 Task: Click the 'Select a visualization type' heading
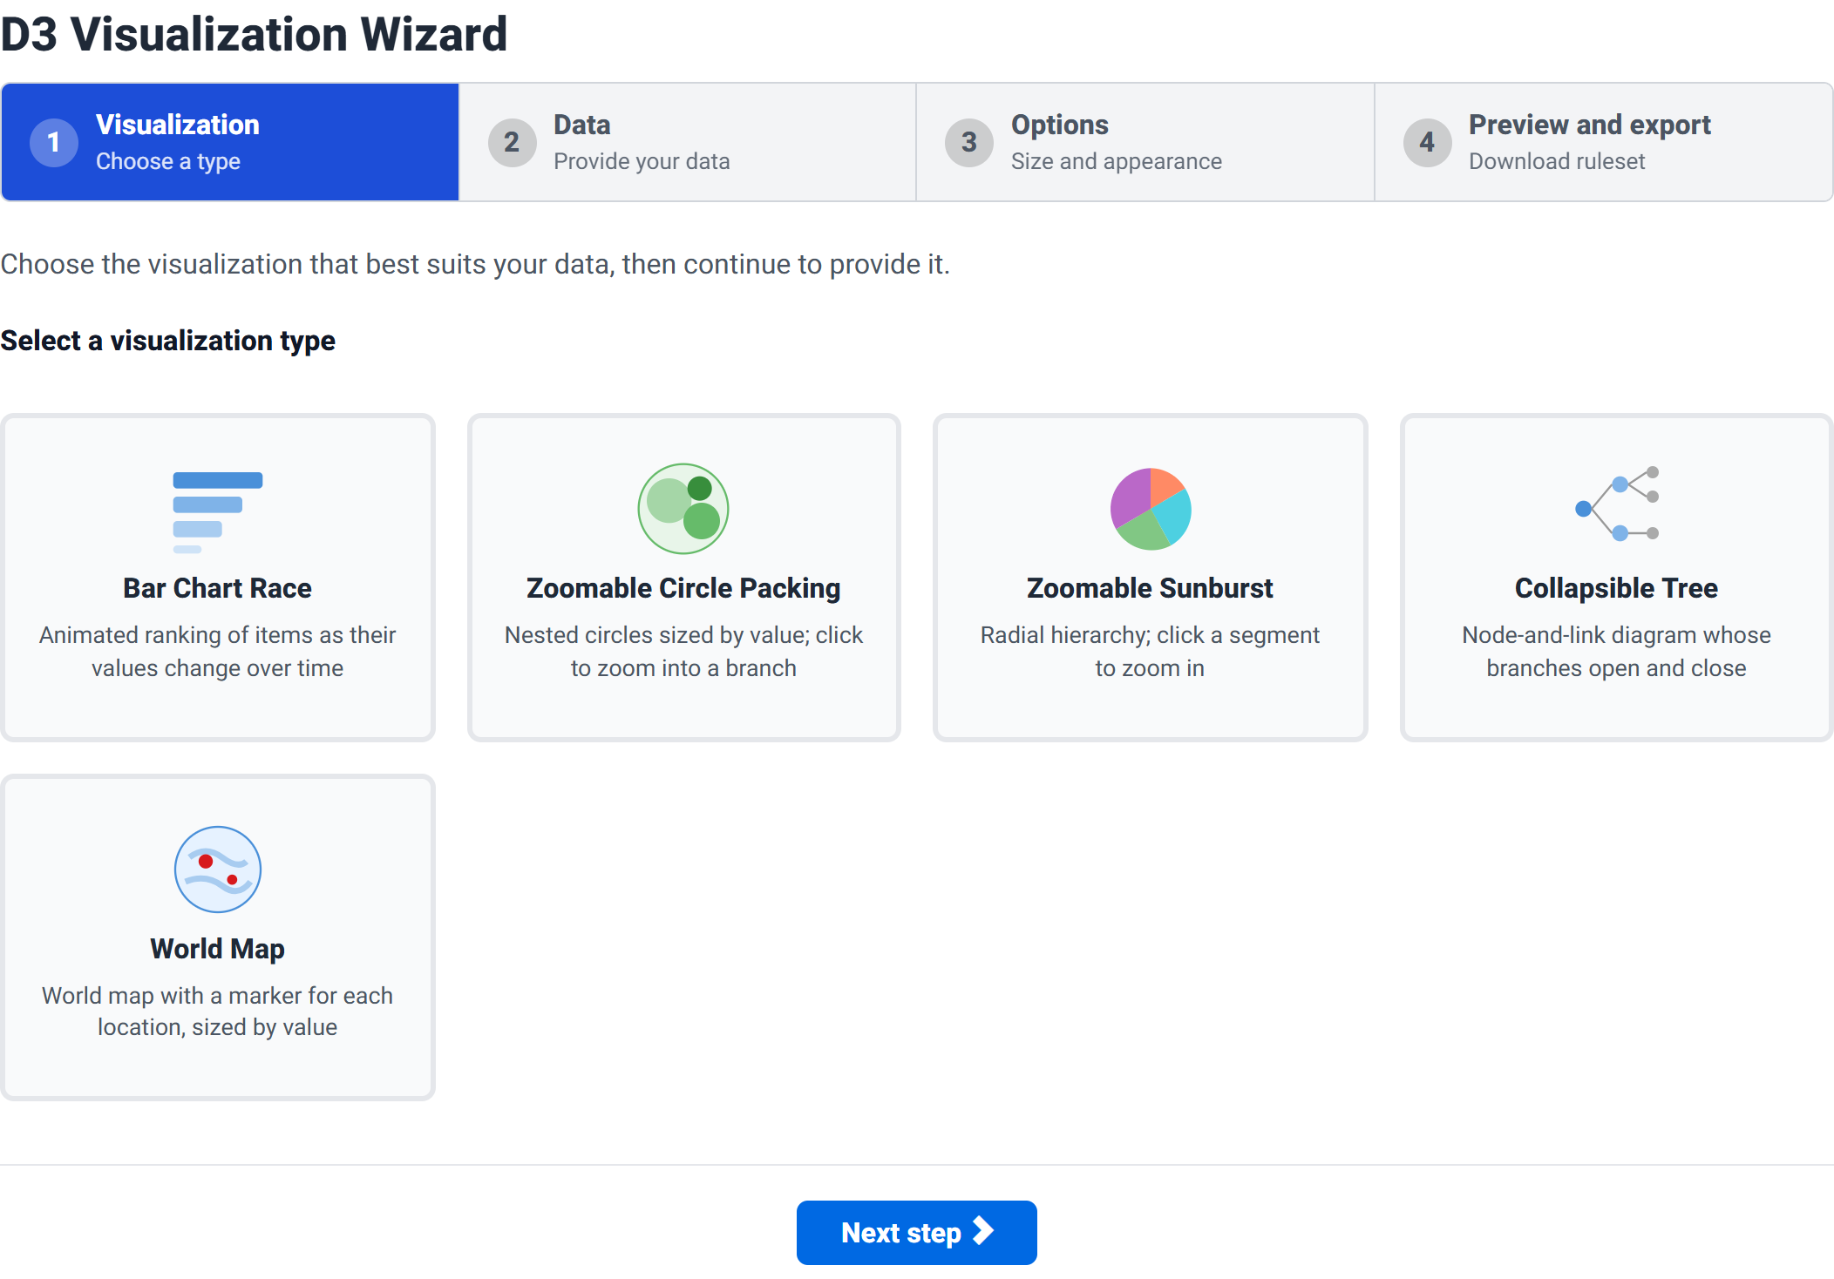(x=168, y=341)
